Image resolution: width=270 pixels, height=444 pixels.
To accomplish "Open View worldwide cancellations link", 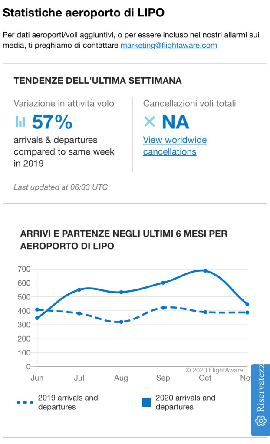I will pos(175,146).
